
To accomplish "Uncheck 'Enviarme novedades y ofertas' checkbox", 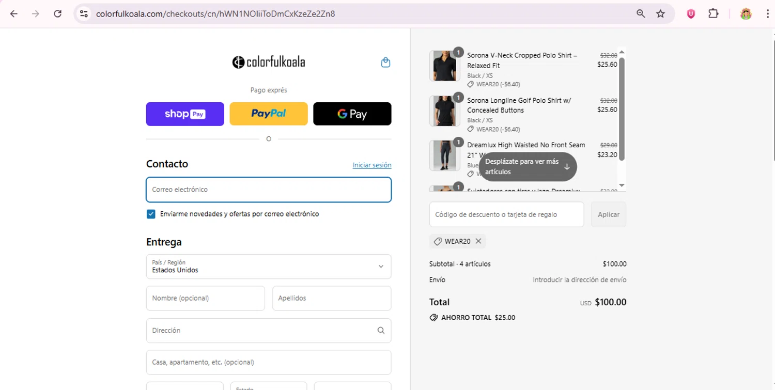I will (x=151, y=214).
